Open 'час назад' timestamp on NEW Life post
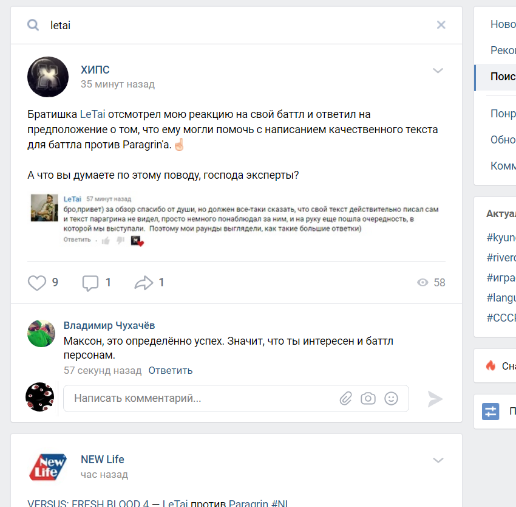Image resolution: width=516 pixels, height=507 pixels. [104, 475]
